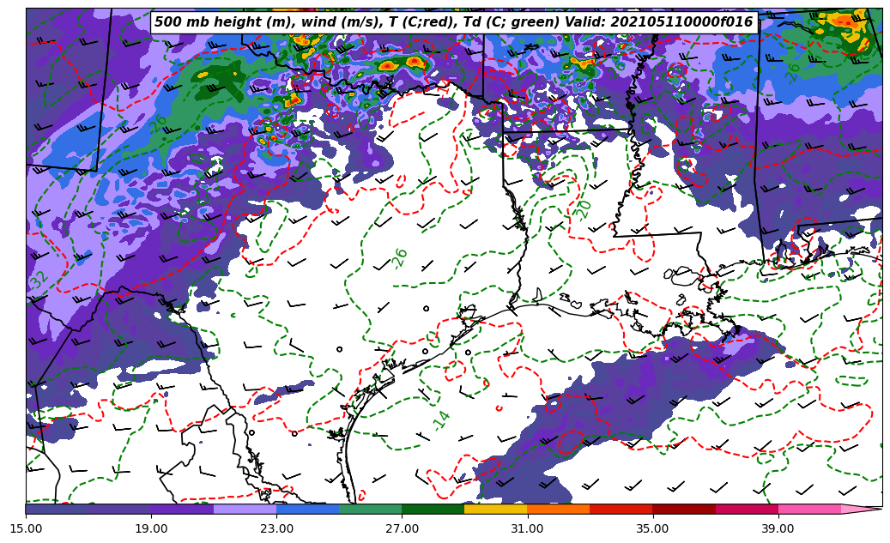The width and height of the screenshot is (890, 543).
Task: Select the orange colorbar segment
Action: [558, 509]
